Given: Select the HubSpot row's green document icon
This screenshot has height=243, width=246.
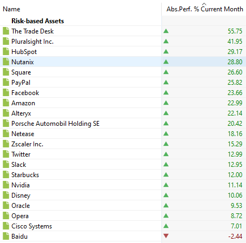Looking at the screenshot, I should (x=6, y=51).
